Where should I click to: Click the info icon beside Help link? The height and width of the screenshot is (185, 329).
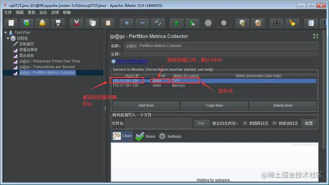pyautogui.click(x=113, y=61)
